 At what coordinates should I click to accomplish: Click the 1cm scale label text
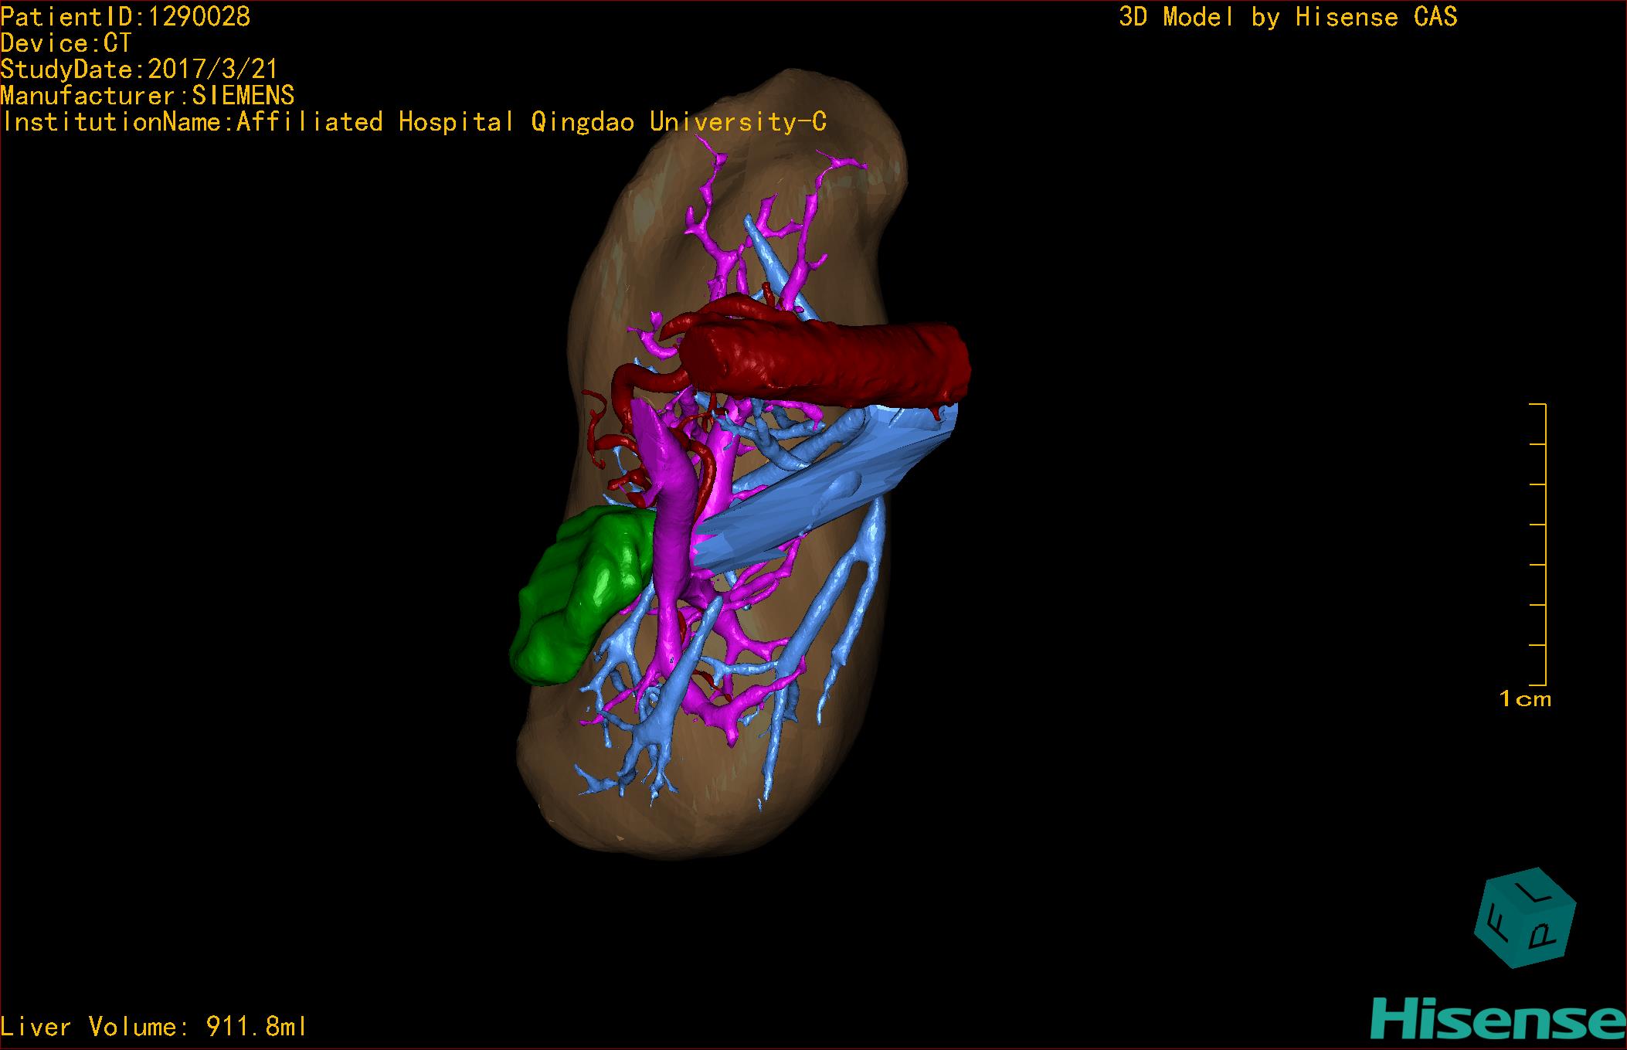coord(1525,699)
